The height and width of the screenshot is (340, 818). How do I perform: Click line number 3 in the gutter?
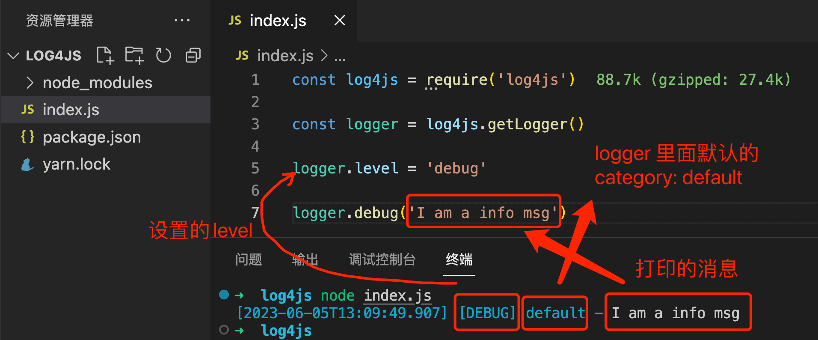click(255, 124)
